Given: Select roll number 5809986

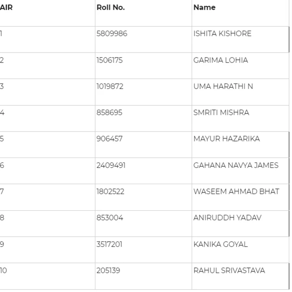Looking at the screenshot, I should [112, 34].
